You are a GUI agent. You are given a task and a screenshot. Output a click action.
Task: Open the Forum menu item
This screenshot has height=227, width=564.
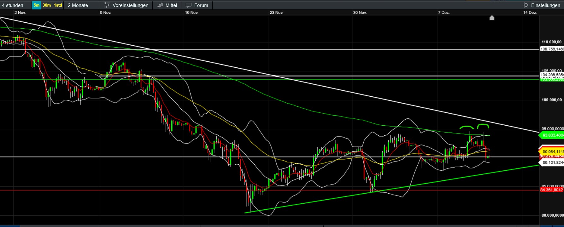coord(201,5)
